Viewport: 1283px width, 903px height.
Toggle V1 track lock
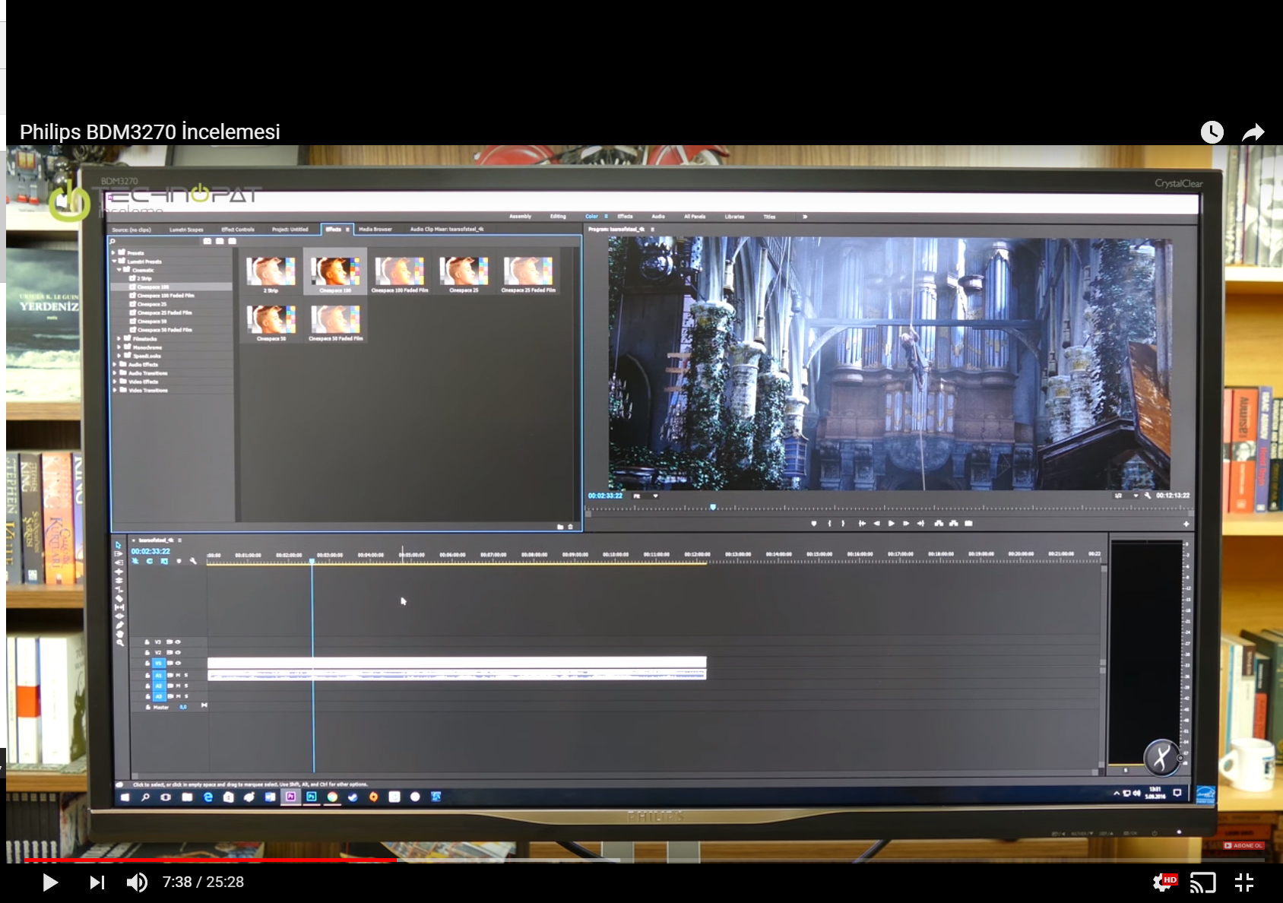[147, 664]
